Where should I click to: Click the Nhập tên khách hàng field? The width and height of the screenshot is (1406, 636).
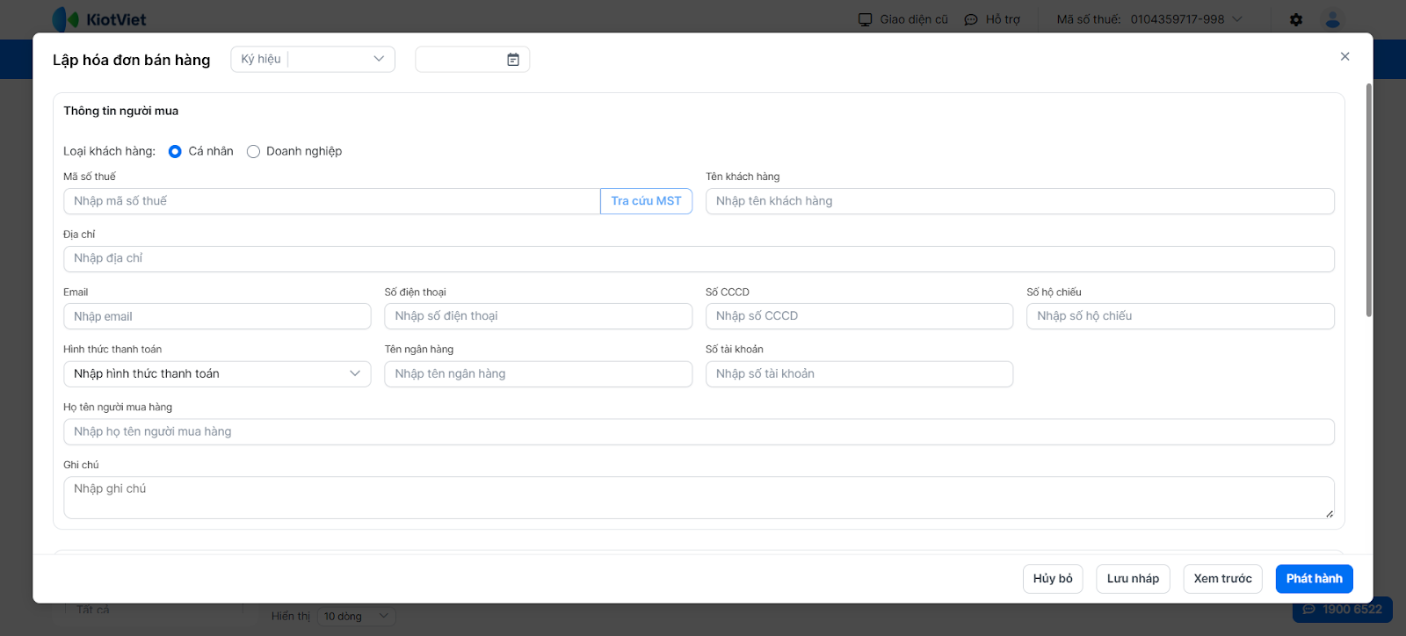pyautogui.click(x=1019, y=201)
